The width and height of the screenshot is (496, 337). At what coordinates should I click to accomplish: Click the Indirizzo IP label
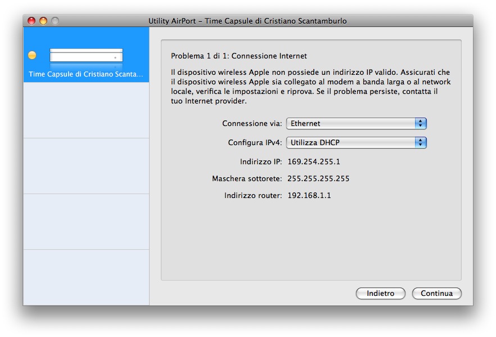(261, 161)
